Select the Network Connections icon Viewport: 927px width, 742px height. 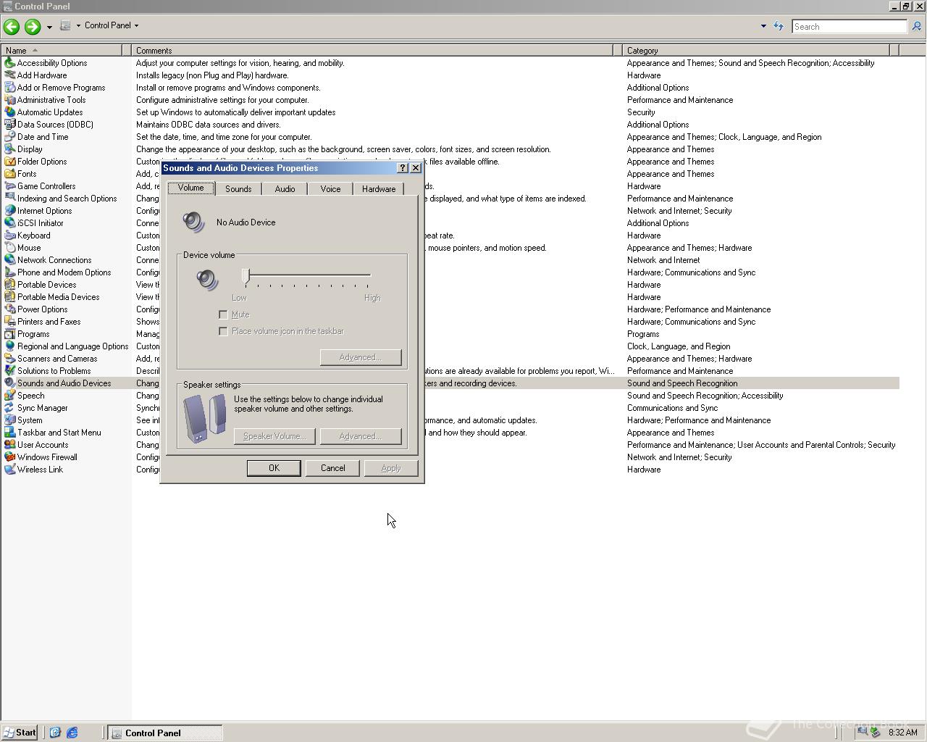[9, 260]
